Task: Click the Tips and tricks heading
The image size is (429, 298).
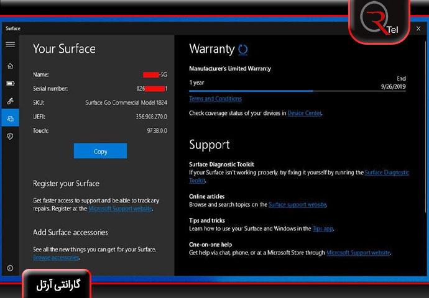Action: tap(207, 220)
